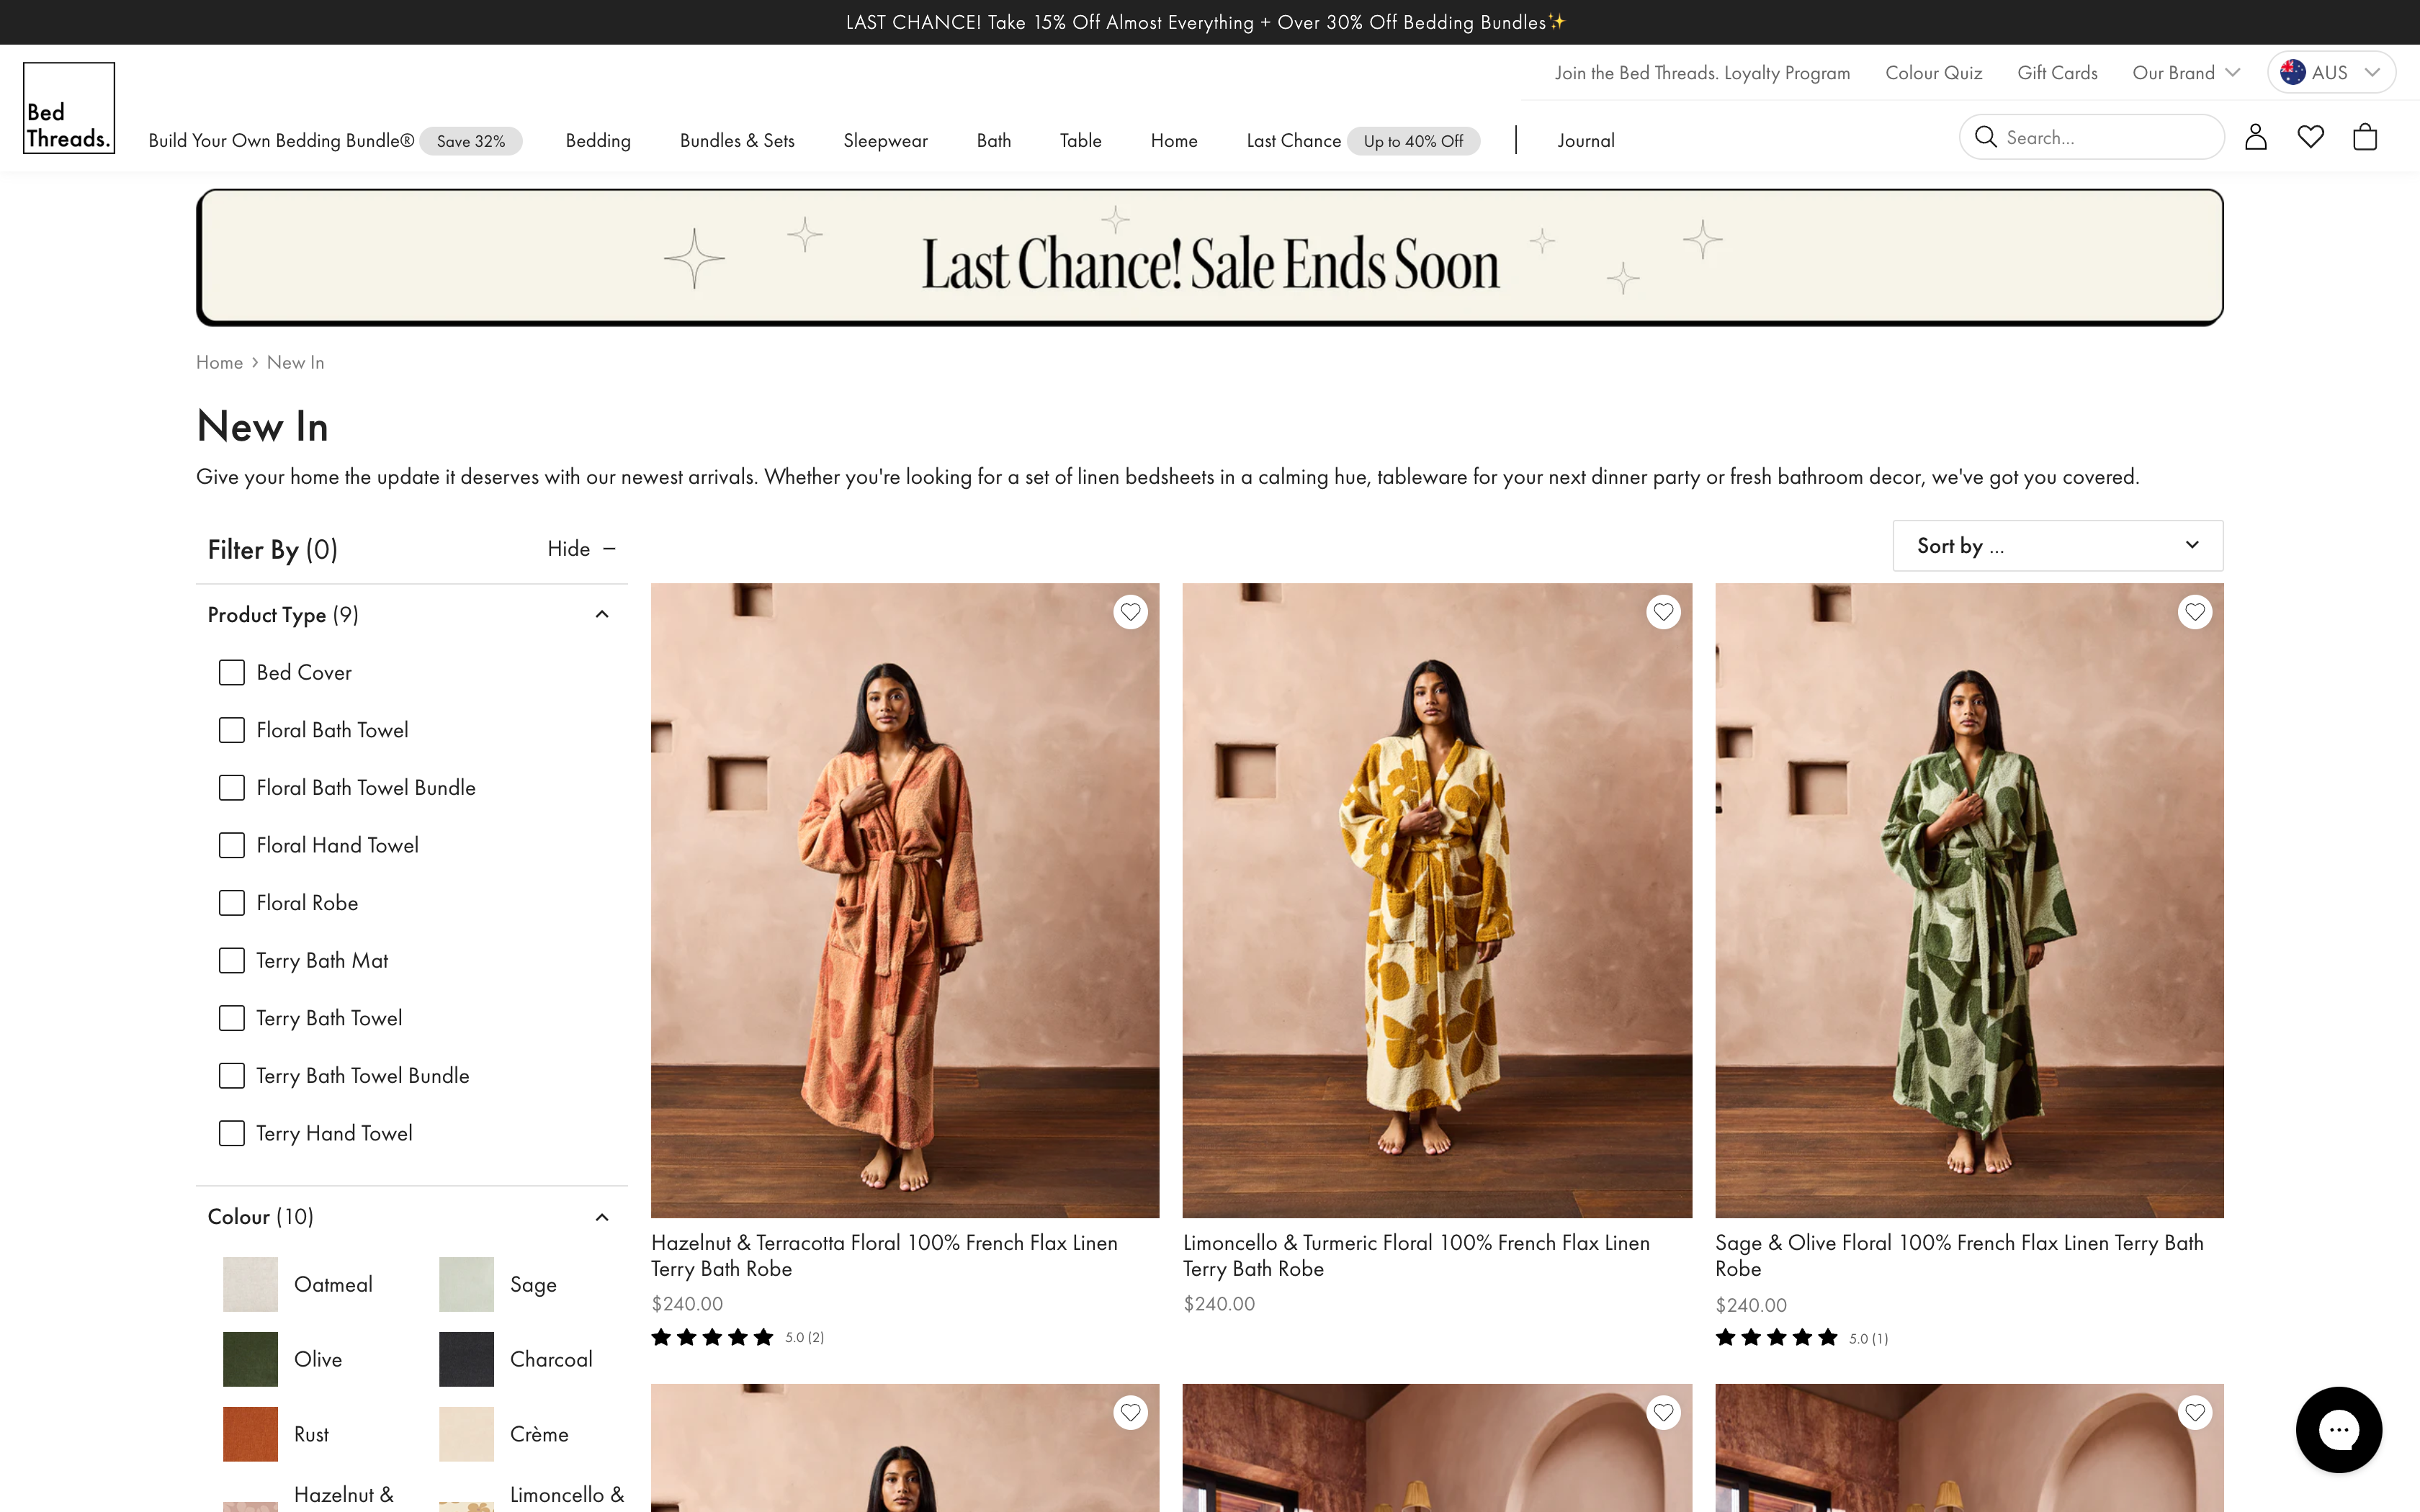Tick the Floral Robe checkbox

(x=232, y=903)
